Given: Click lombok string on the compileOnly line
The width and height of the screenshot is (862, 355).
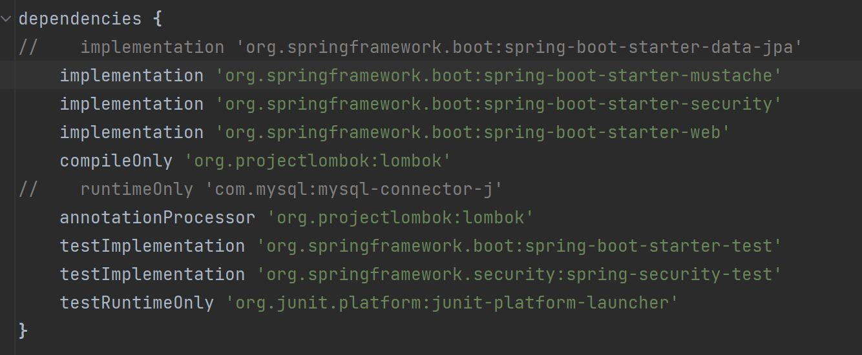Looking at the screenshot, I should (x=318, y=161).
